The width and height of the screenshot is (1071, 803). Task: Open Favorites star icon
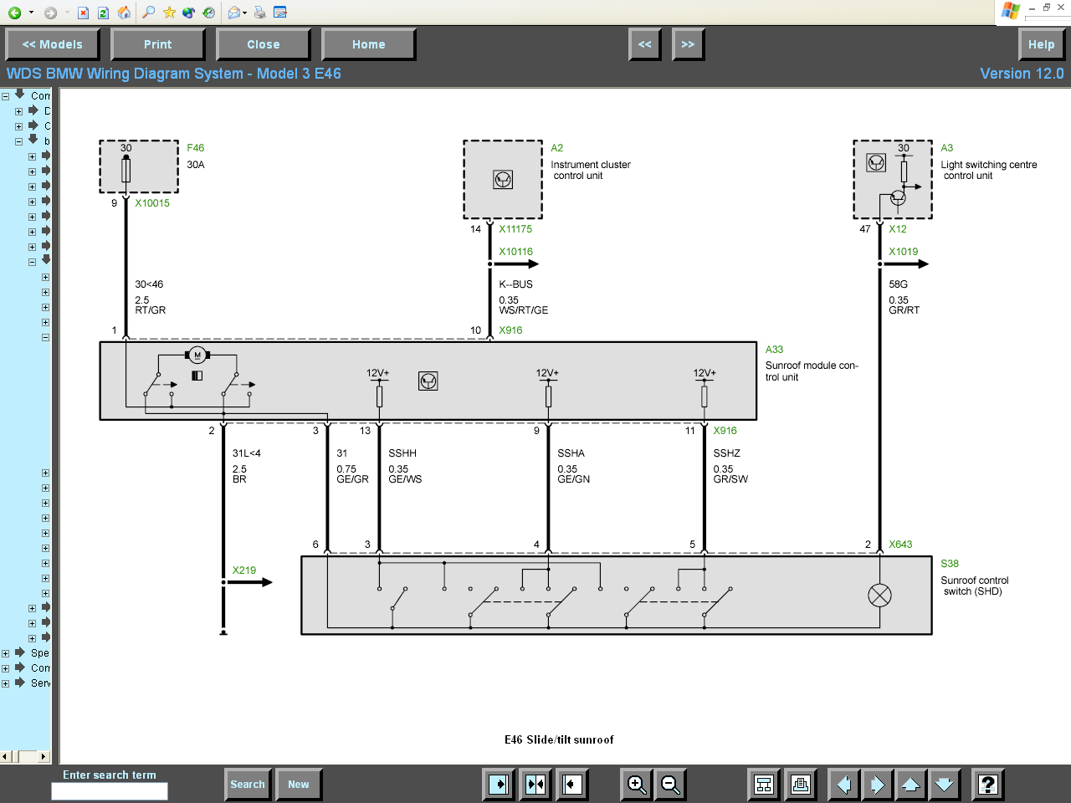[x=169, y=13]
